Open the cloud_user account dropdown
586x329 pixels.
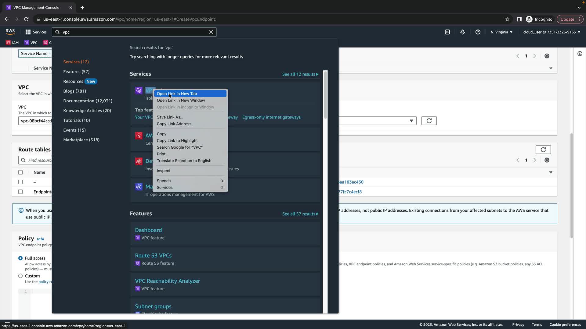click(552, 32)
